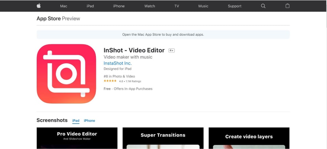The width and height of the screenshot is (327, 149).
Task: Click the Preview label beside App Store
Action: point(71,19)
